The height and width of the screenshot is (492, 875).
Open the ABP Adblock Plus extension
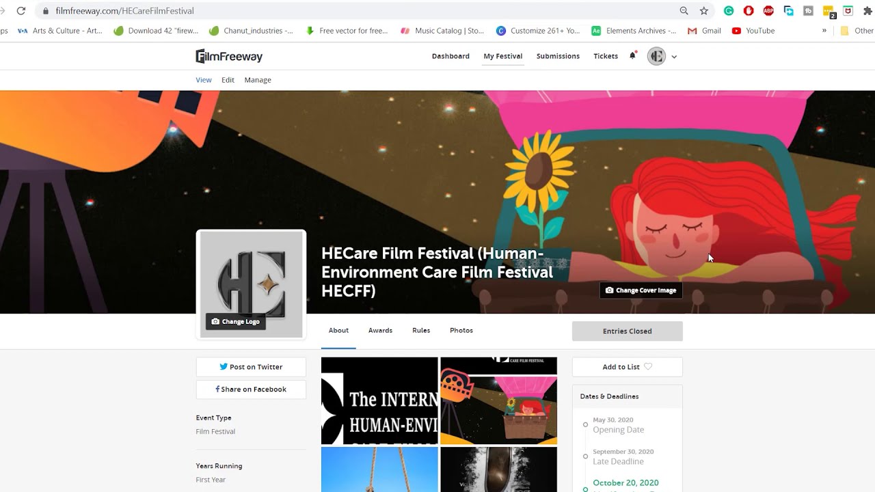coord(768,11)
